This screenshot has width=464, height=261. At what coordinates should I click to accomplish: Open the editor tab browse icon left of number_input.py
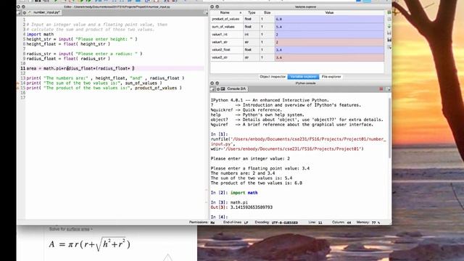pos(20,13)
